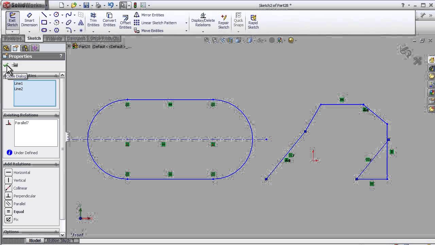
Task: Collapse the Existing Relations section
Action: [56, 115]
